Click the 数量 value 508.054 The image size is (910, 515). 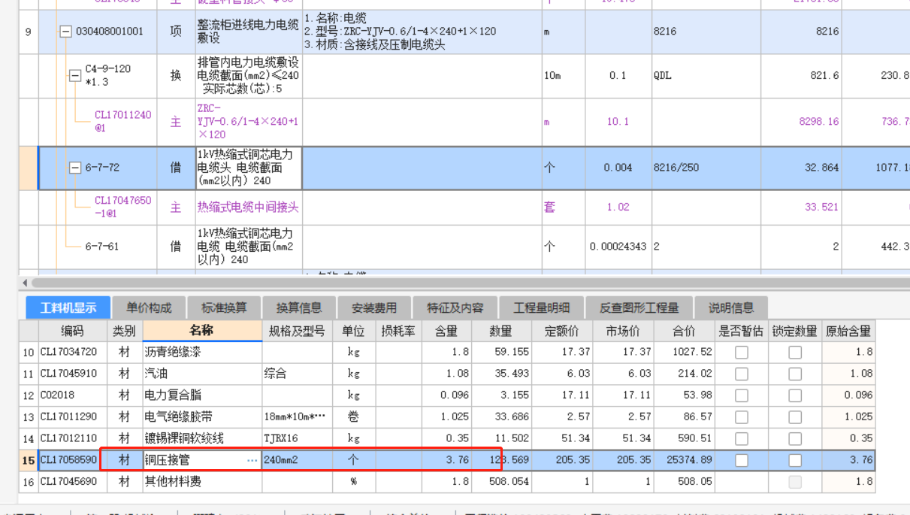pyautogui.click(x=501, y=481)
